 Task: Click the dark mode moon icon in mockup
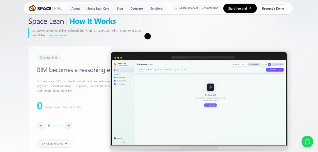(263, 64)
